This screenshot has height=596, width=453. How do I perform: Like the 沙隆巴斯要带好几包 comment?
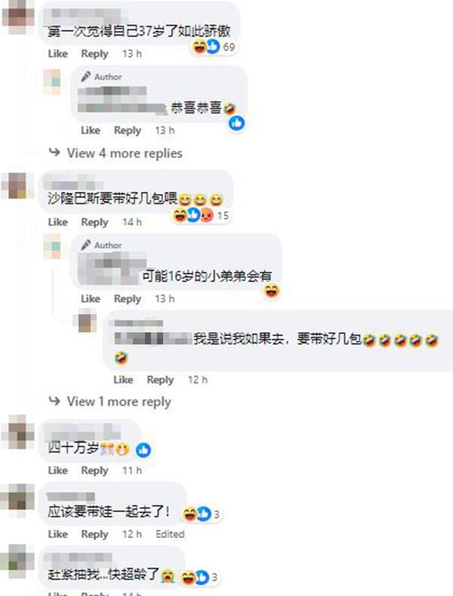(58, 222)
